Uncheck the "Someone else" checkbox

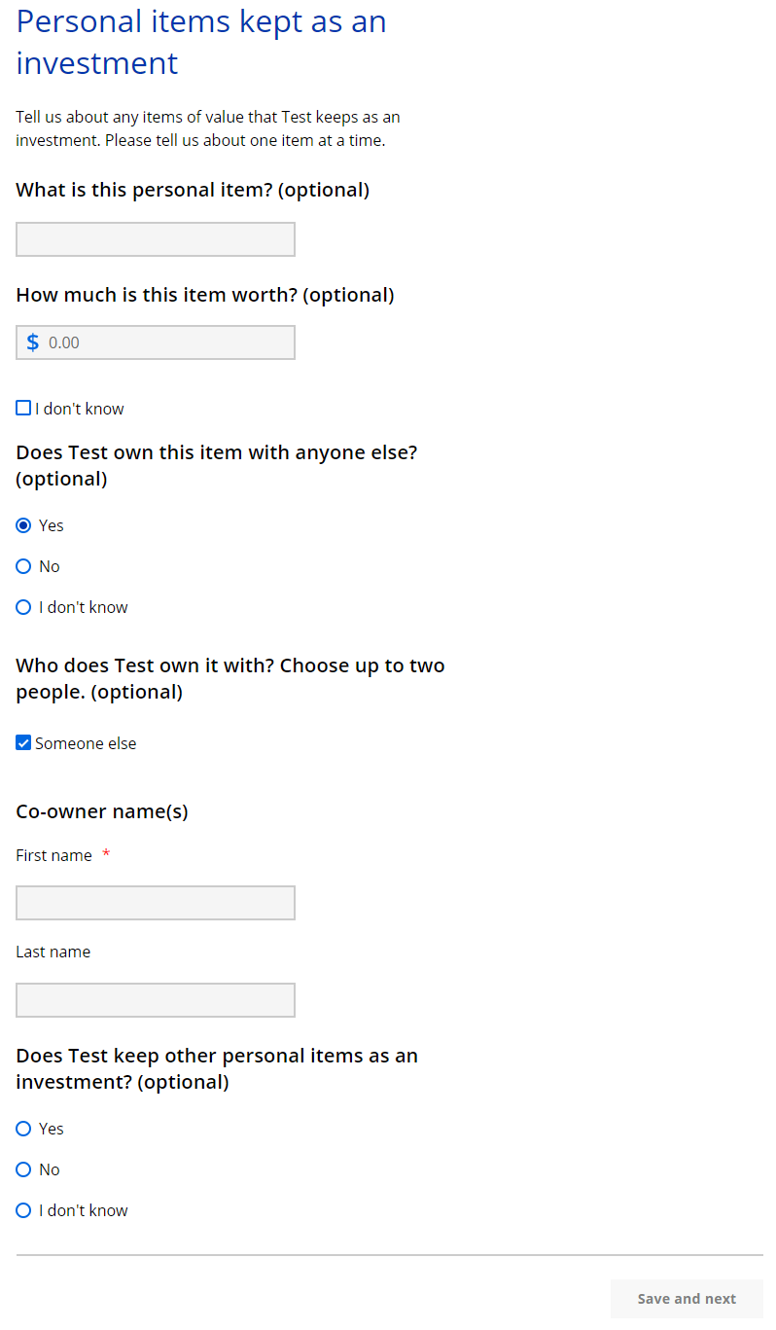23,743
